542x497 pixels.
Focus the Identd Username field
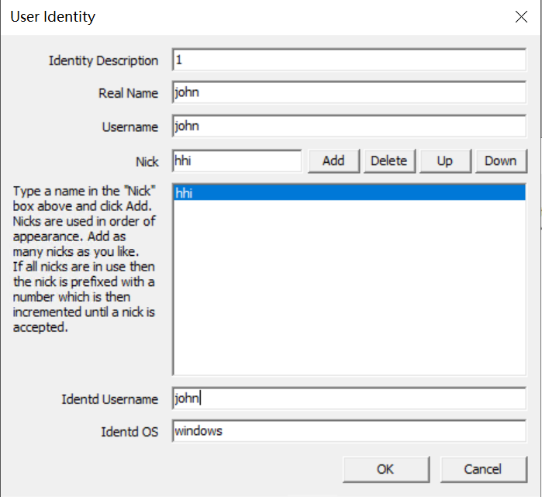coord(349,399)
